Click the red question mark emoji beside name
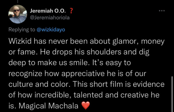174x112 pixels. [x=71, y=11]
